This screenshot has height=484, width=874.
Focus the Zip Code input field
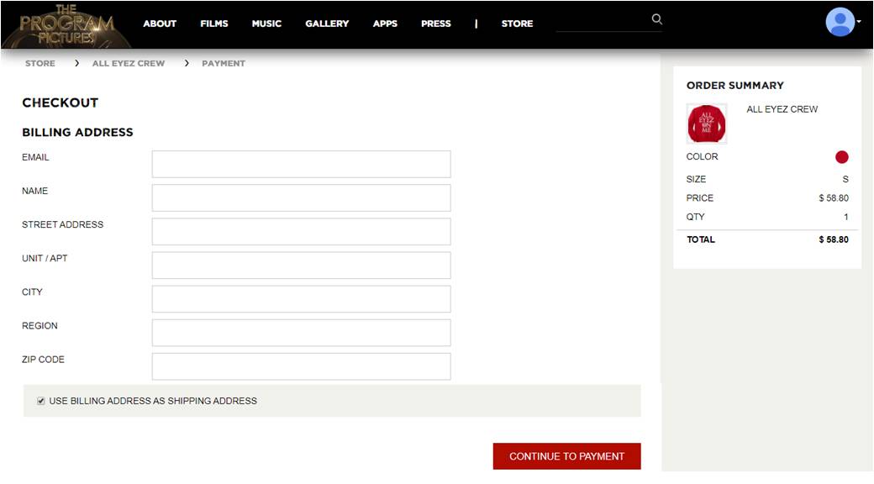coord(301,366)
